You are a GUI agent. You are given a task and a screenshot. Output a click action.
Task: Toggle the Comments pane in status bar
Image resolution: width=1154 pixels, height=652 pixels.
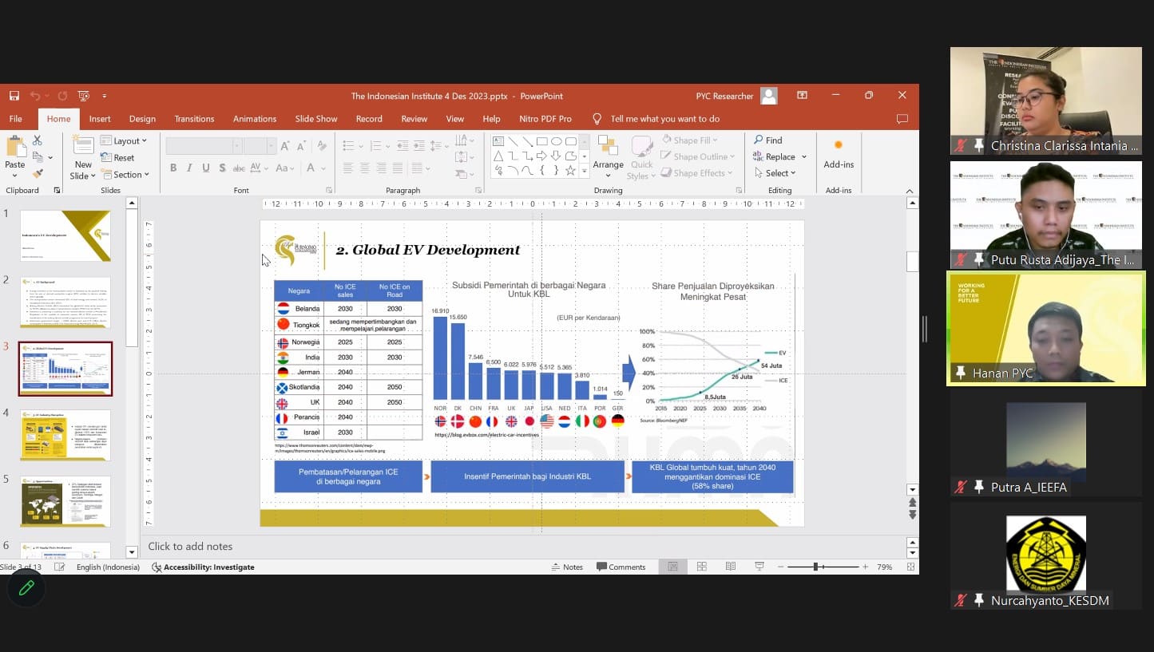click(x=621, y=567)
